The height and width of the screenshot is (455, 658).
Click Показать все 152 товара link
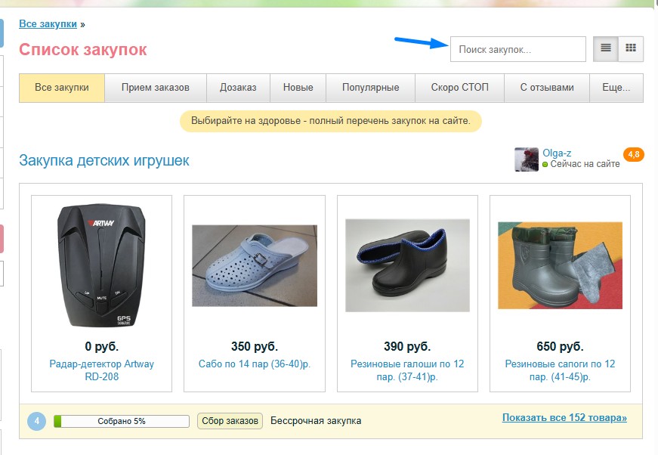pos(564,418)
